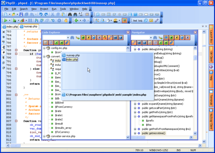Open the Navigator search combo box dropdown
Viewport: 215px width, 153px height.
pos(151,38)
